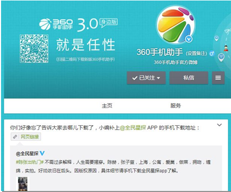Switch to the 主页 tab

pyautogui.click(x=107, y=105)
